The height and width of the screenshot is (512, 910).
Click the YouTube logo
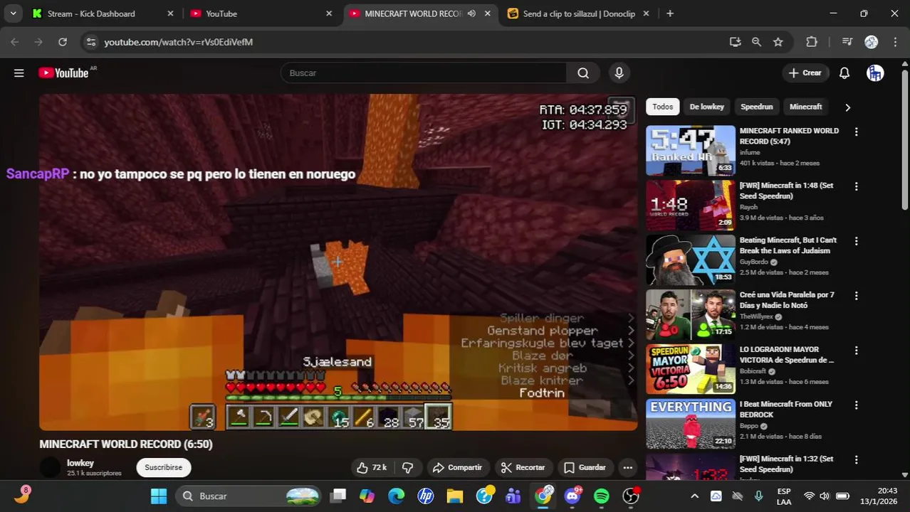coord(63,73)
